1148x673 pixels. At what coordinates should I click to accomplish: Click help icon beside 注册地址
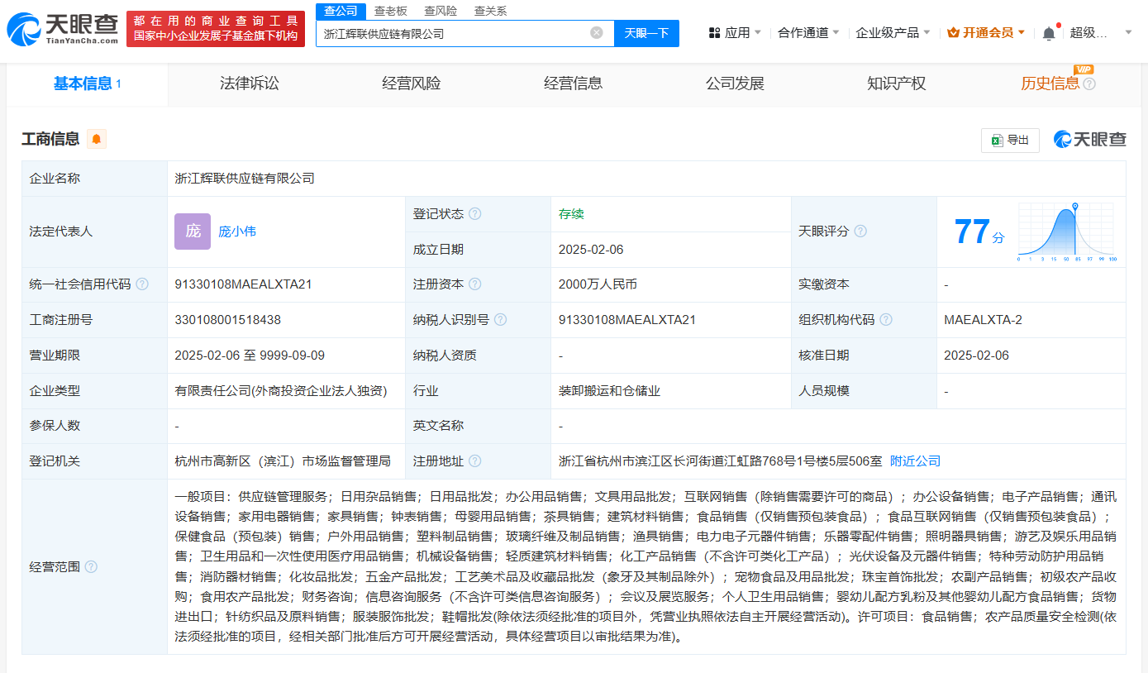point(475,461)
